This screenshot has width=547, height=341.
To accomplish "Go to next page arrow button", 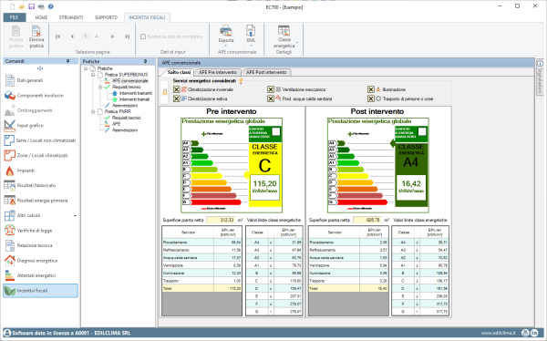I will coord(112,36).
